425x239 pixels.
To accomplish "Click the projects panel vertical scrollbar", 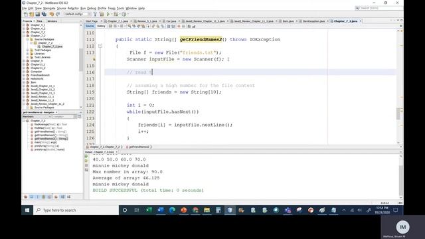I will pyautogui.click(x=81, y=60).
